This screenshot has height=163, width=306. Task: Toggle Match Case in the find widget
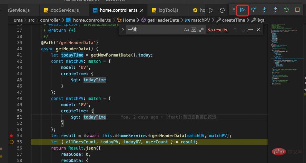[186, 30]
